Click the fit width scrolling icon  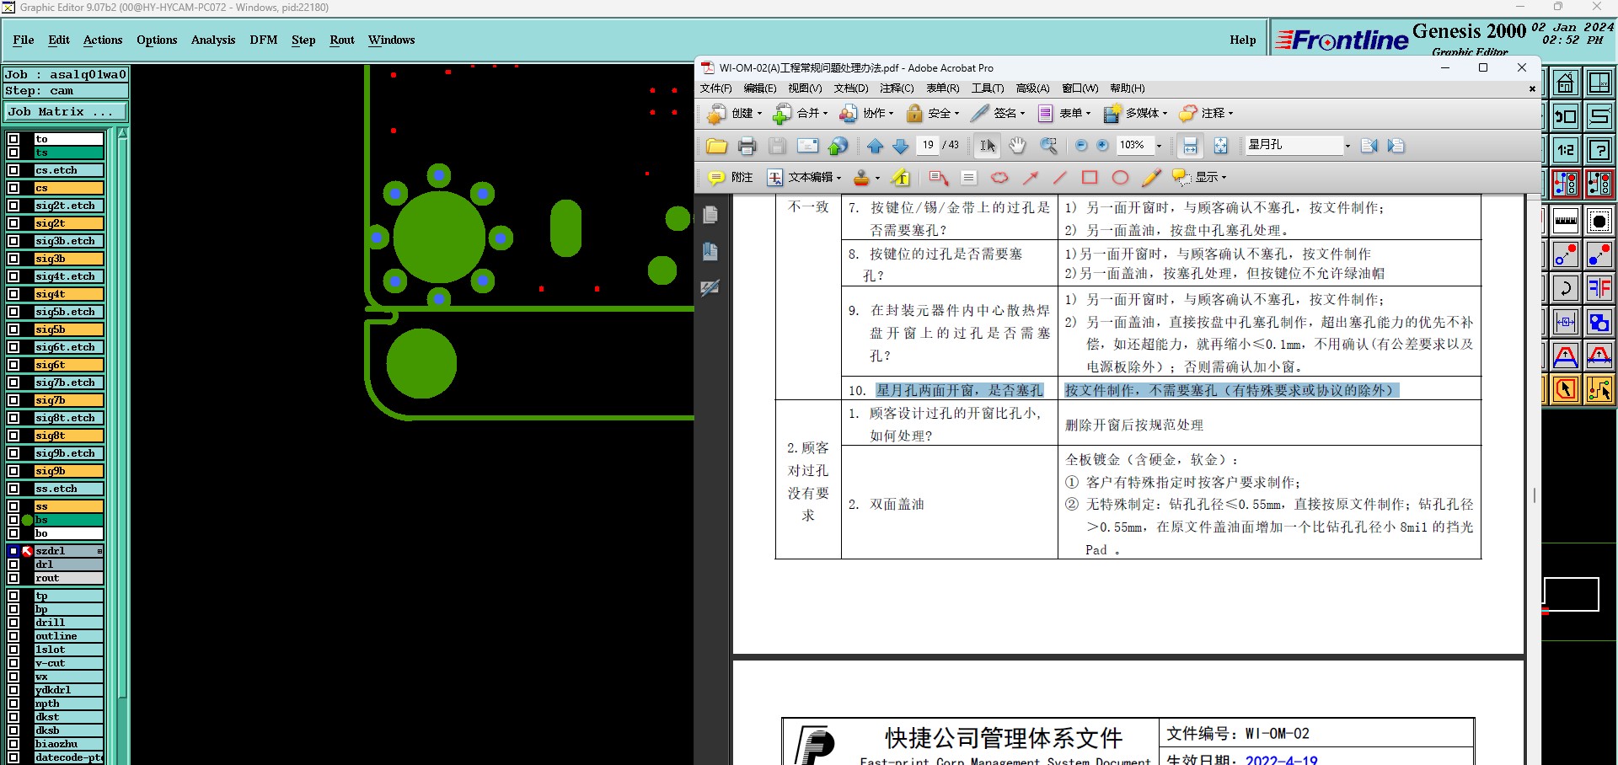pos(1190,146)
